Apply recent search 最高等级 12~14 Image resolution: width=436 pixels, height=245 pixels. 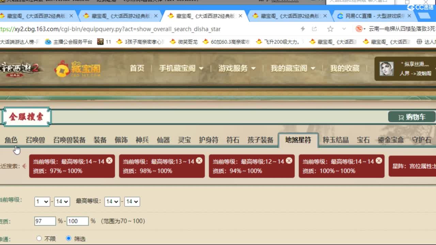(252, 166)
